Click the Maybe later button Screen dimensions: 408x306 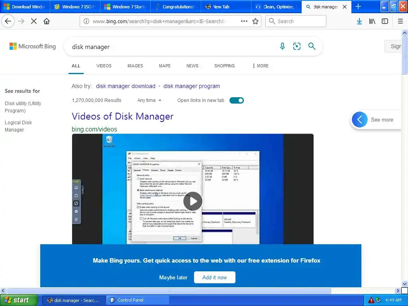pyautogui.click(x=173, y=277)
